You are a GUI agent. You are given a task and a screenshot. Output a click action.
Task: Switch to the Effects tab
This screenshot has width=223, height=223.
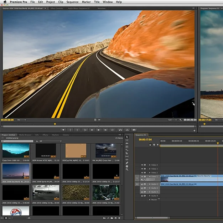pyautogui.click(x=45, y=135)
